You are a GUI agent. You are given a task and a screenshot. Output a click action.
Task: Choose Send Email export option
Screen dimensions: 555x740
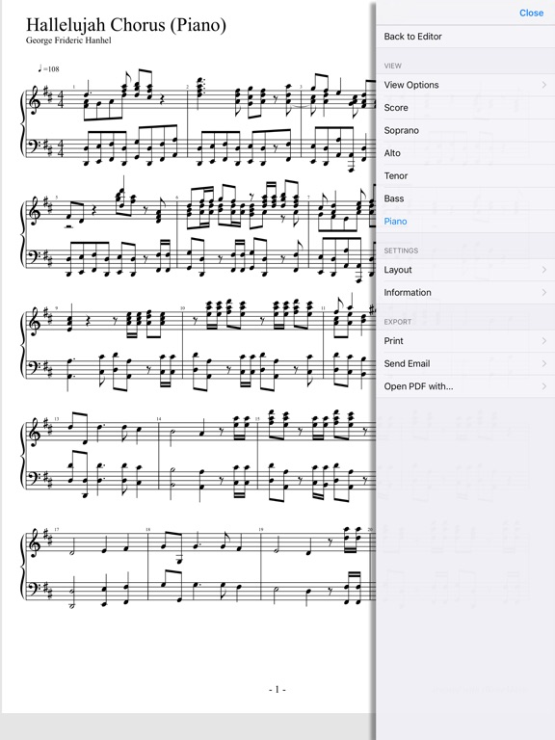[x=465, y=363]
